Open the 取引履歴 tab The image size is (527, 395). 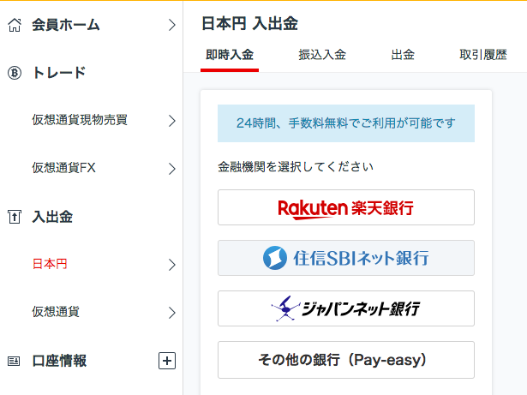[483, 55]
